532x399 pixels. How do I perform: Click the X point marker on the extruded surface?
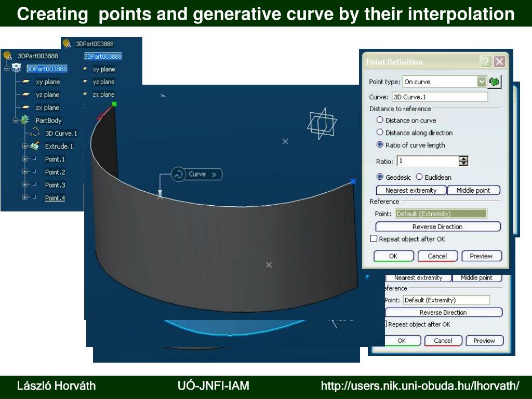(269, 264)
